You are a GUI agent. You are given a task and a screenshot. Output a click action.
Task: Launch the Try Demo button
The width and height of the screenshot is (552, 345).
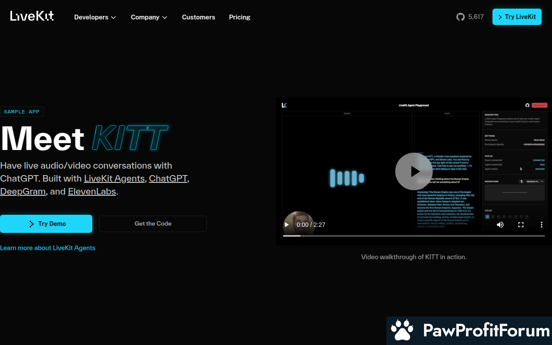point(46,224)
